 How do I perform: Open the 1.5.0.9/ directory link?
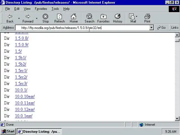pyautogui.click(x=22, y=45)
